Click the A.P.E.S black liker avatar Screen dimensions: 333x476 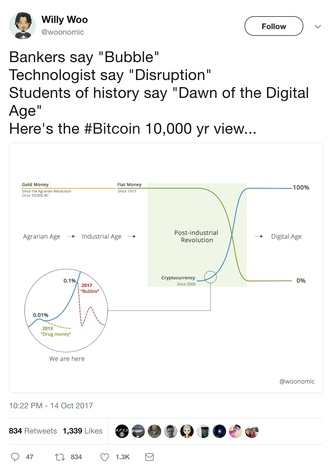pos(122,431)
